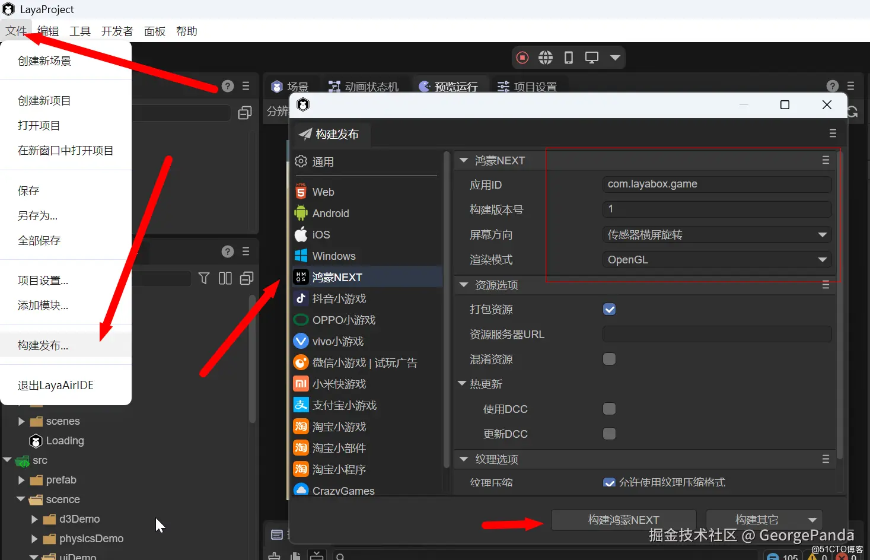
Task: Select the CrazyGames build platform
Action: pos(343,490)
